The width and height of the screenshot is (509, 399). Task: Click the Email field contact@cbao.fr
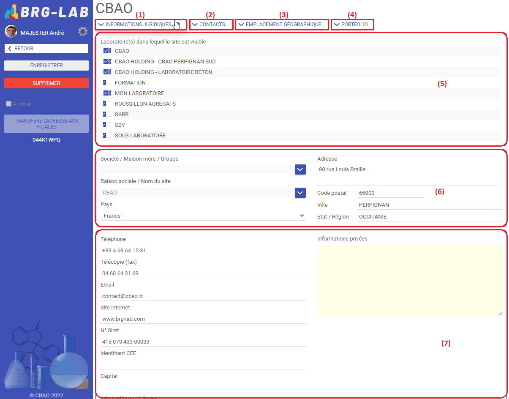coord(203,296)
